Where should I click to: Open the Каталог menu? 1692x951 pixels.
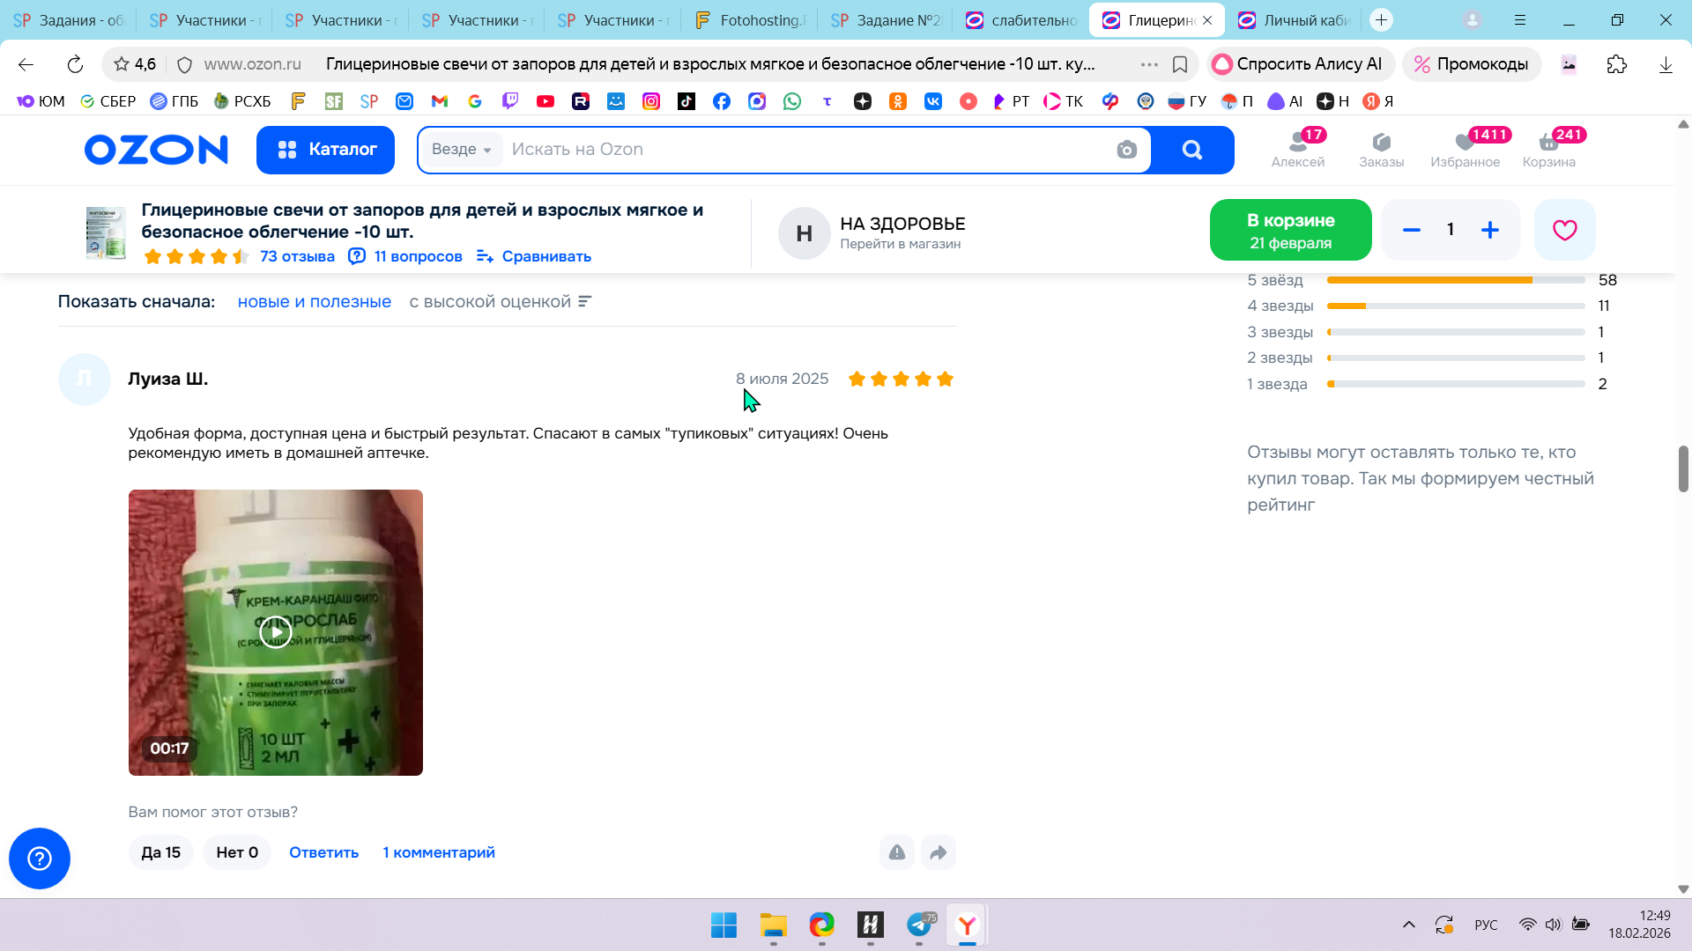325,150
